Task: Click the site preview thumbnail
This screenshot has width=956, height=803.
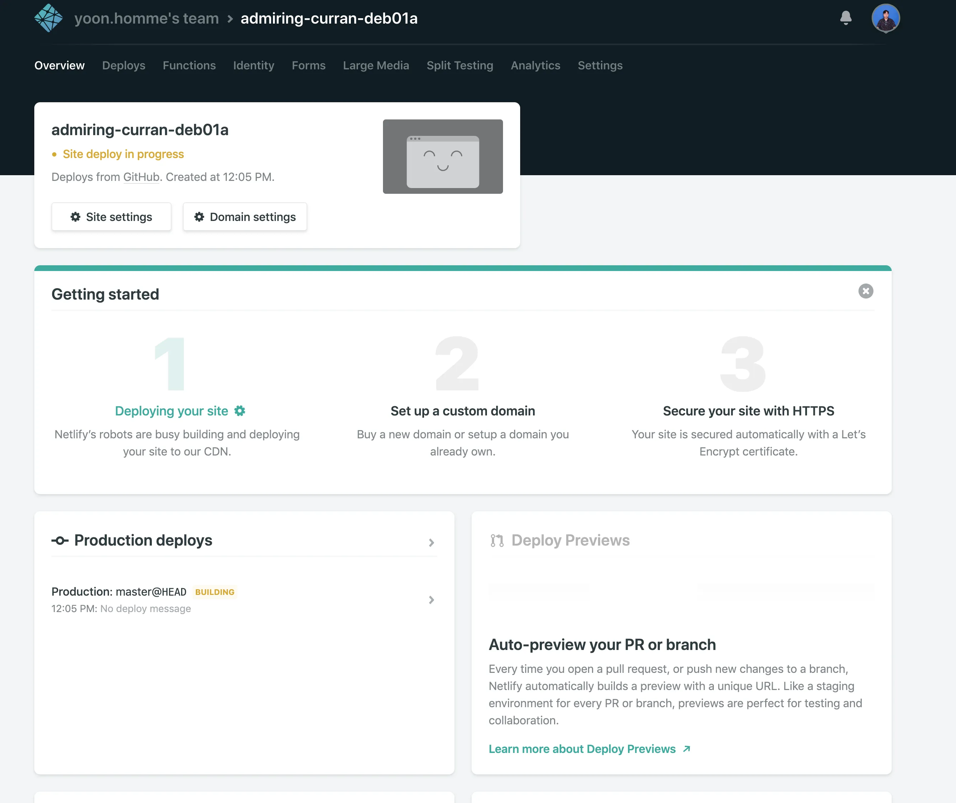Action: tap(442, 156)
